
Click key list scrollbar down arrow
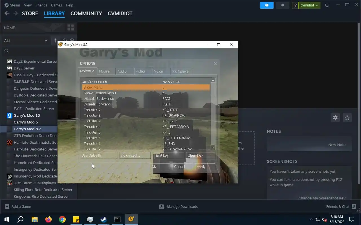tap(213, 147)
